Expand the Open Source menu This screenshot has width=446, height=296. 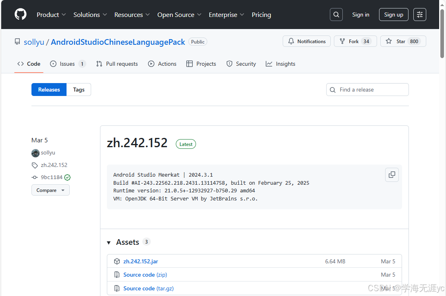pos(179,15)
